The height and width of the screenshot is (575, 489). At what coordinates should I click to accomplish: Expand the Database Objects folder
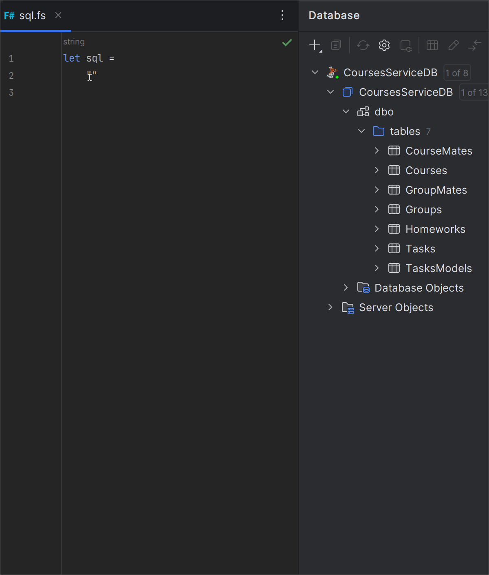coord(346,288)
